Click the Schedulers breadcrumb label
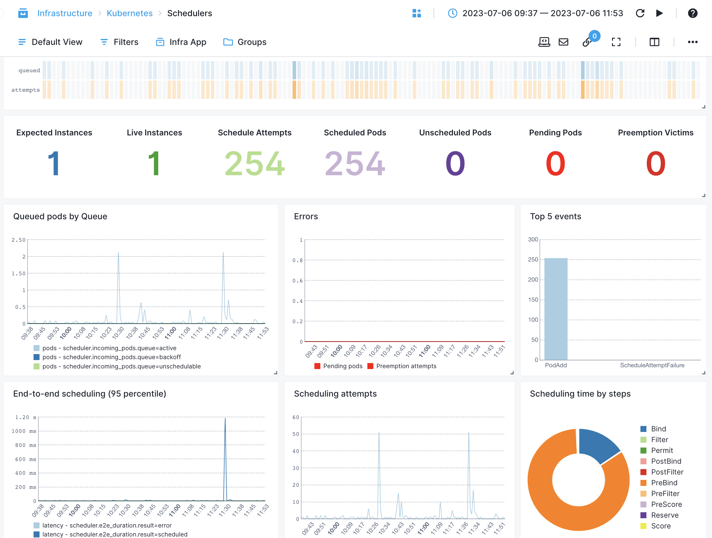Image resolution: width=712 pixels, height=538 pixels. pyautogui.click(x=190, y=13)
